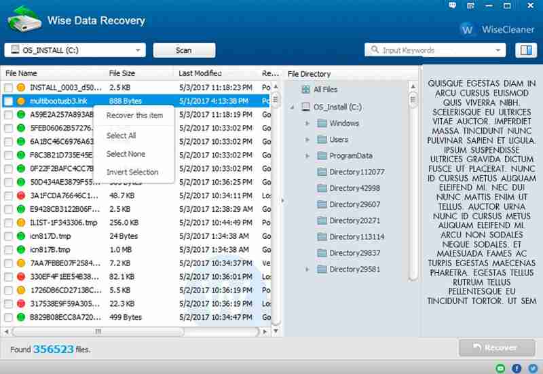The width and height of the screenshot is (543, 374).
Task: Click the Directory29607 folder icon
Action: [x=322, y=204]
